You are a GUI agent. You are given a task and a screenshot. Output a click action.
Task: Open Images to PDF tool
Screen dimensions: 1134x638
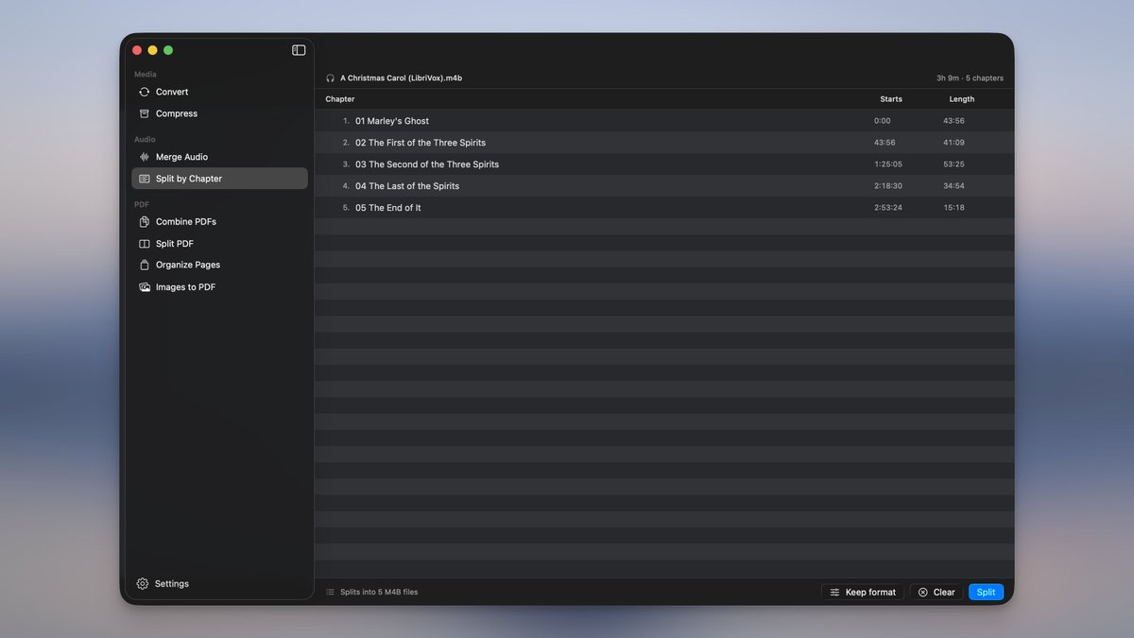[219, 287]
